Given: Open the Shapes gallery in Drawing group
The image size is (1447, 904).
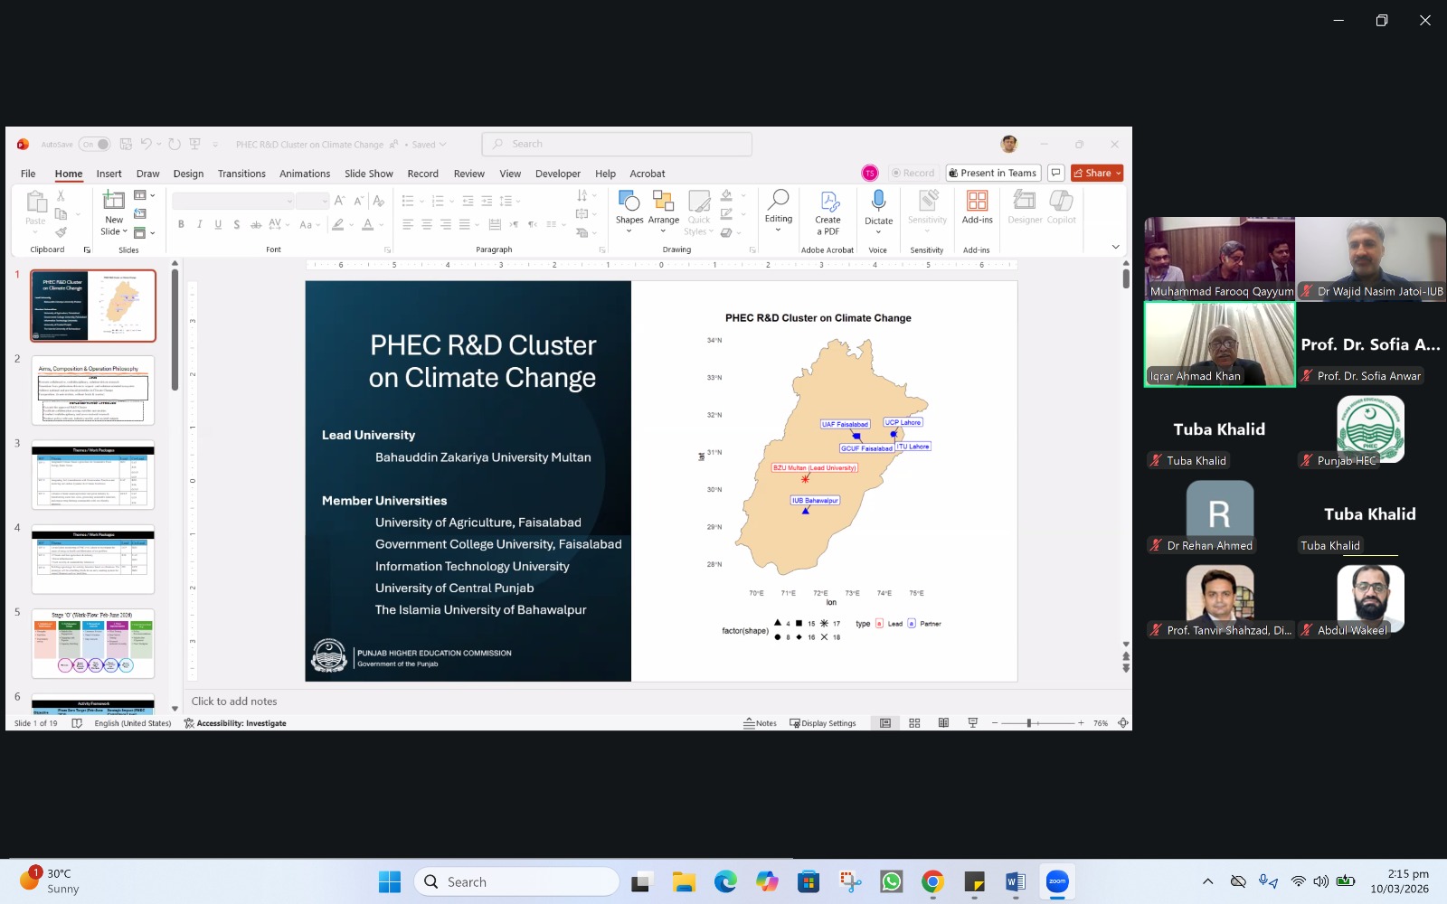Looking at the screenshot, I should click(629, 207).
